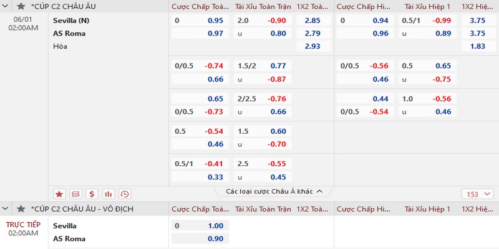Collapse the CÚP C2 CHÂU ÂU - VÔ ĐỊCH section
499x249 pixels.
tap(7, 209)
